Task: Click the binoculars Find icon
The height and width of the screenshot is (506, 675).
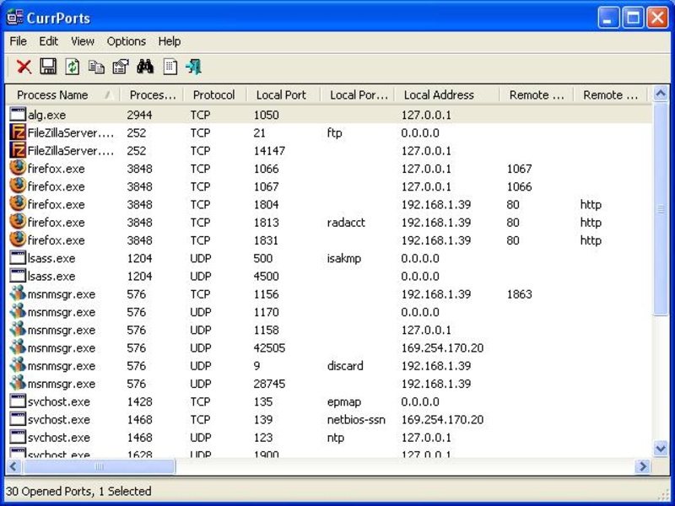Action: coord(145,67)
